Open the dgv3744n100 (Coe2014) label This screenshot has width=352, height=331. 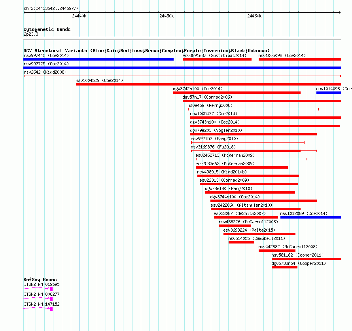(235, 197)
